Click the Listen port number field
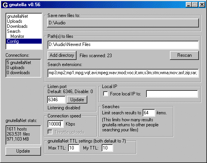The width and height of the screenshot is (207, 163). tap(56, 100)
